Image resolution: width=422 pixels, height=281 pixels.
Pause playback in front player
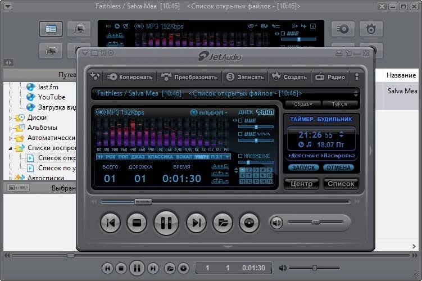point(166,223)
